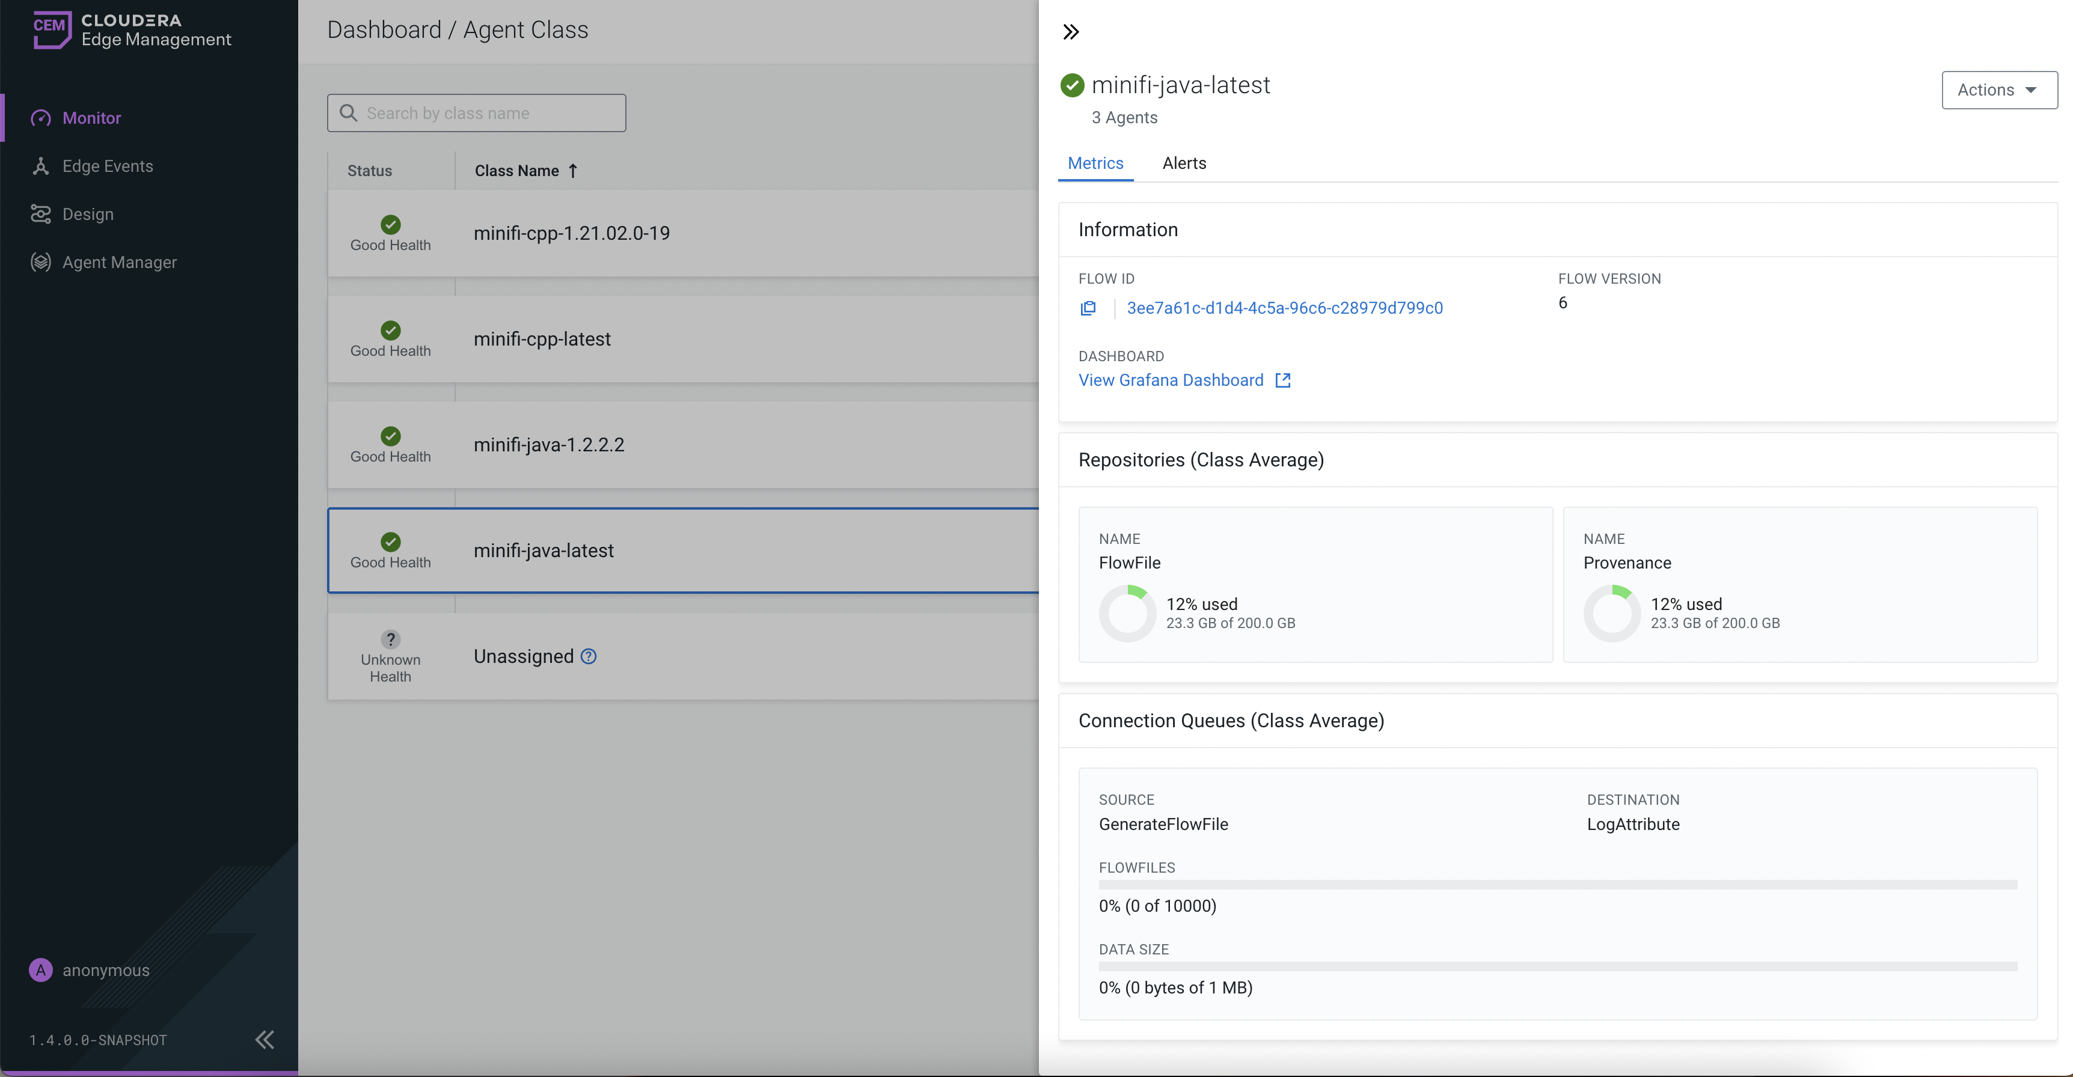Click the anonymous user avatar icon
Screen dimensions: 2073x1077
coord(41,970)
